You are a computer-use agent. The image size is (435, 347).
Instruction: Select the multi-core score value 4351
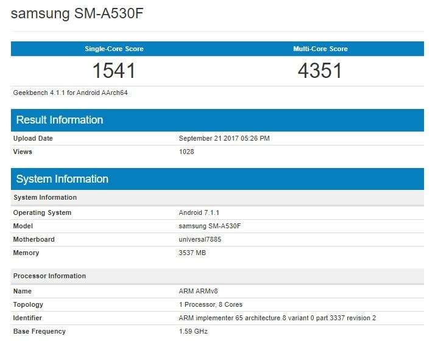[320, 71]
